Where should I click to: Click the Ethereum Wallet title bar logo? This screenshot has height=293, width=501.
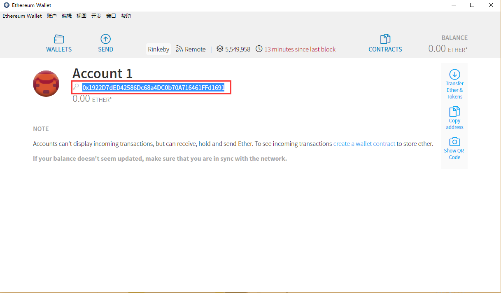pyautogui.click(x=6, y=5)
